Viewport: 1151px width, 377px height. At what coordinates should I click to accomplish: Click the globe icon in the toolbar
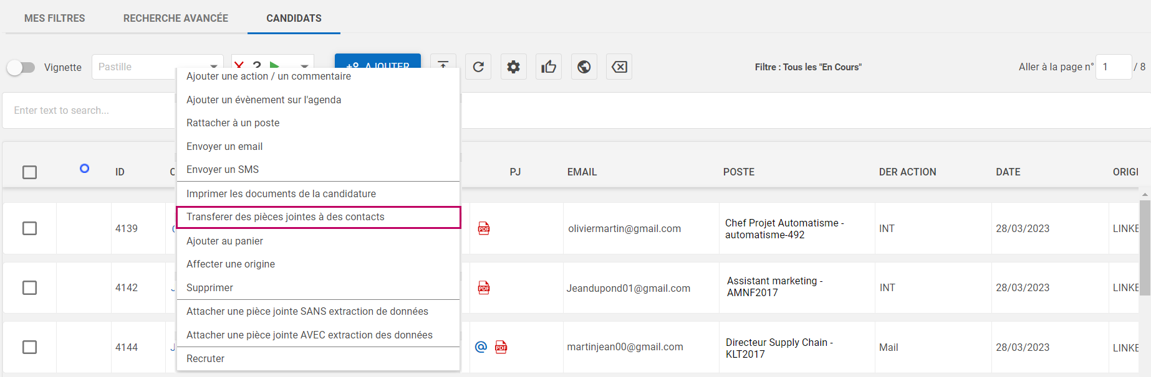click(584, 67)
